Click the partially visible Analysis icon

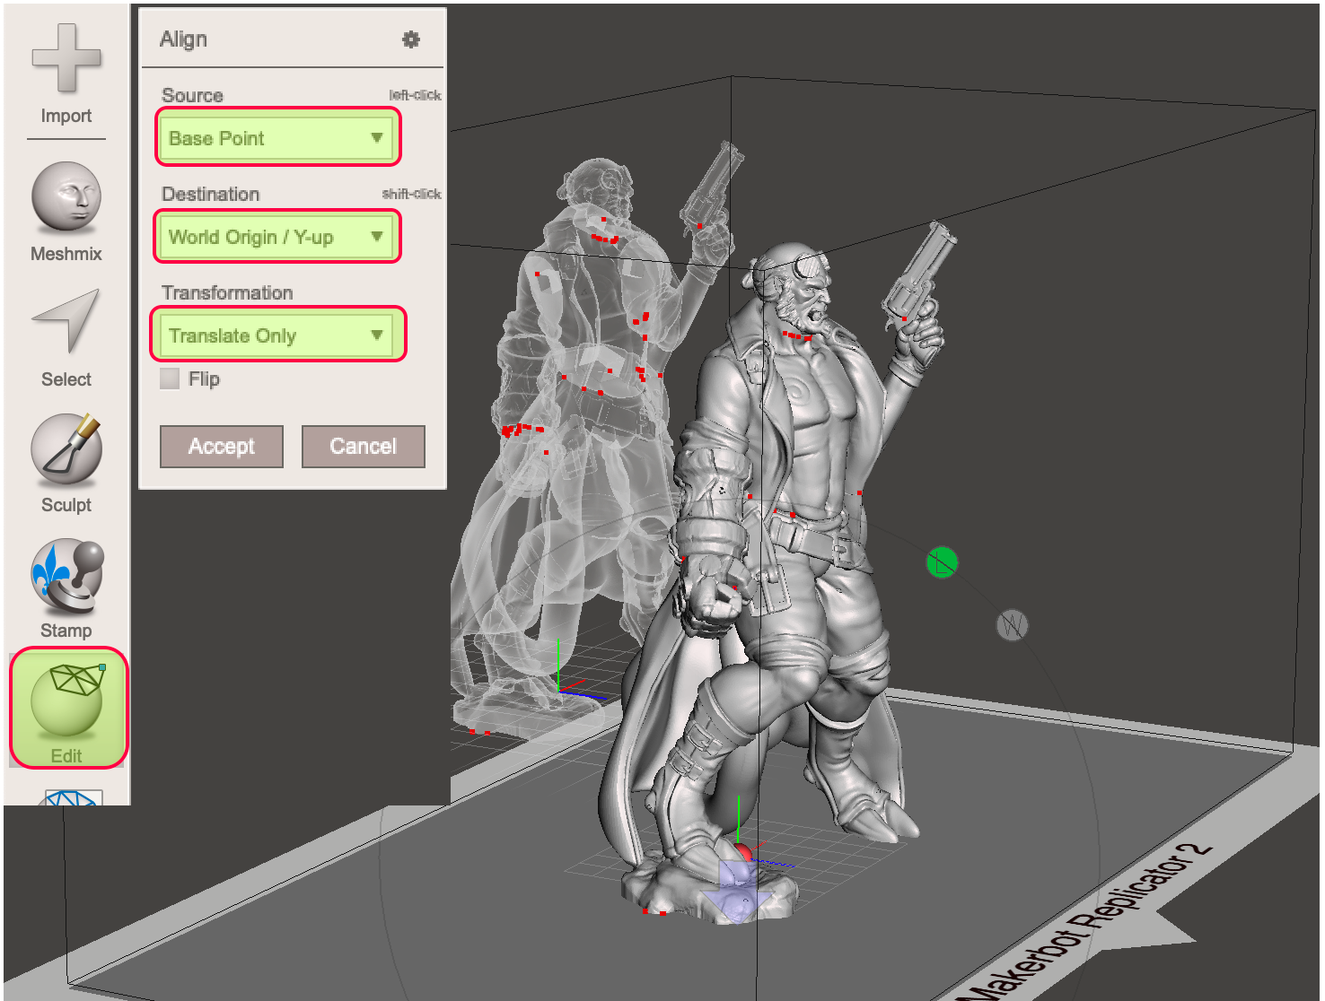73,797
